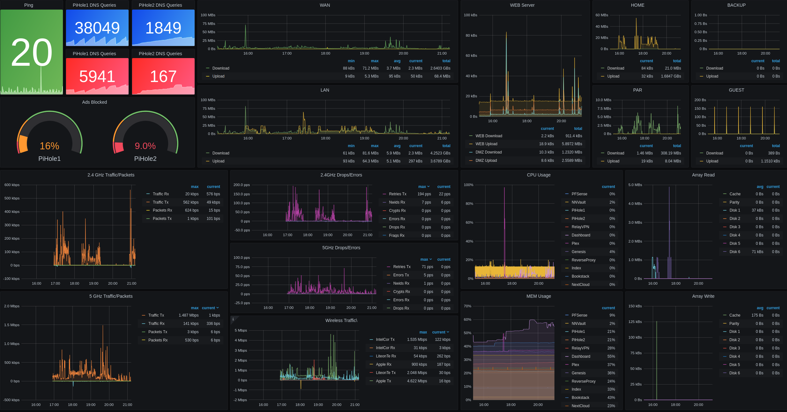Open the Ads Blocked panel title menu

coord(94,102)
